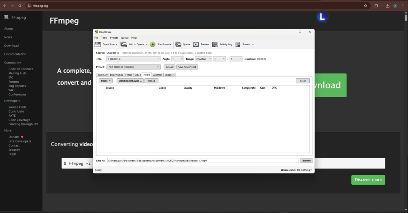Image resolution: width=408 pixels, height=213 pixels.
Task: Open the browser three-dot menu
Action: point(403,6)
